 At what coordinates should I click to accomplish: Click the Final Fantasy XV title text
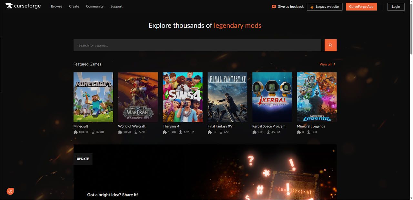(220, 126)
